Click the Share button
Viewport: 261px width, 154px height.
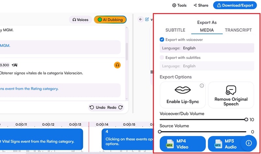click(201, 5)
